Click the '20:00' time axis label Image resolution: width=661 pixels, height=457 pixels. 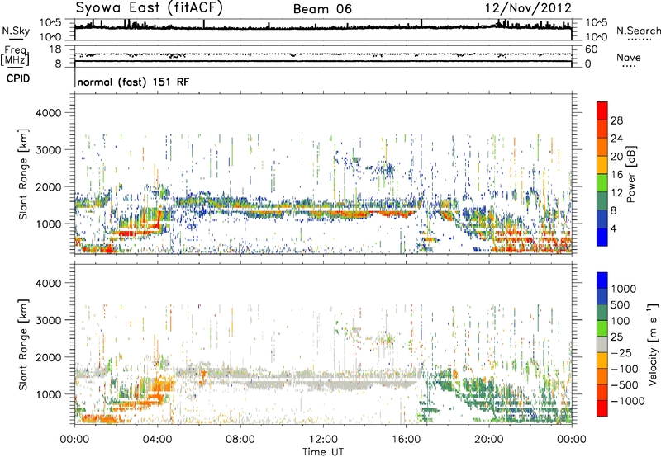[x=488, y=440]
